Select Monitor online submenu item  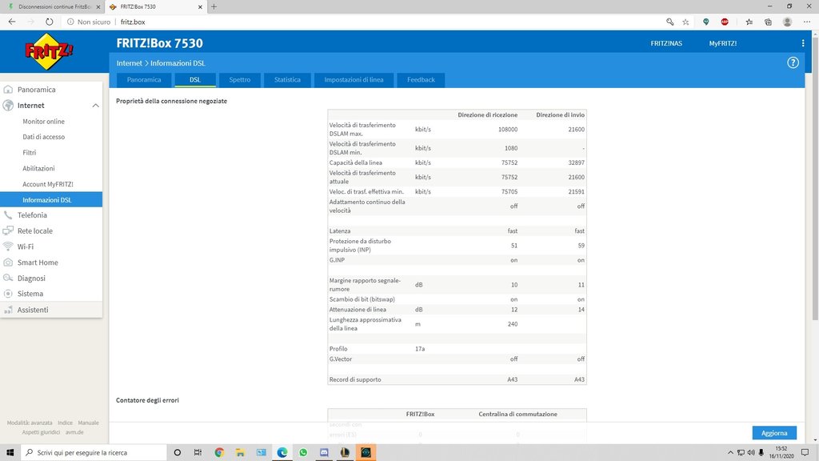pyautogui.click(x=43, y=122)
